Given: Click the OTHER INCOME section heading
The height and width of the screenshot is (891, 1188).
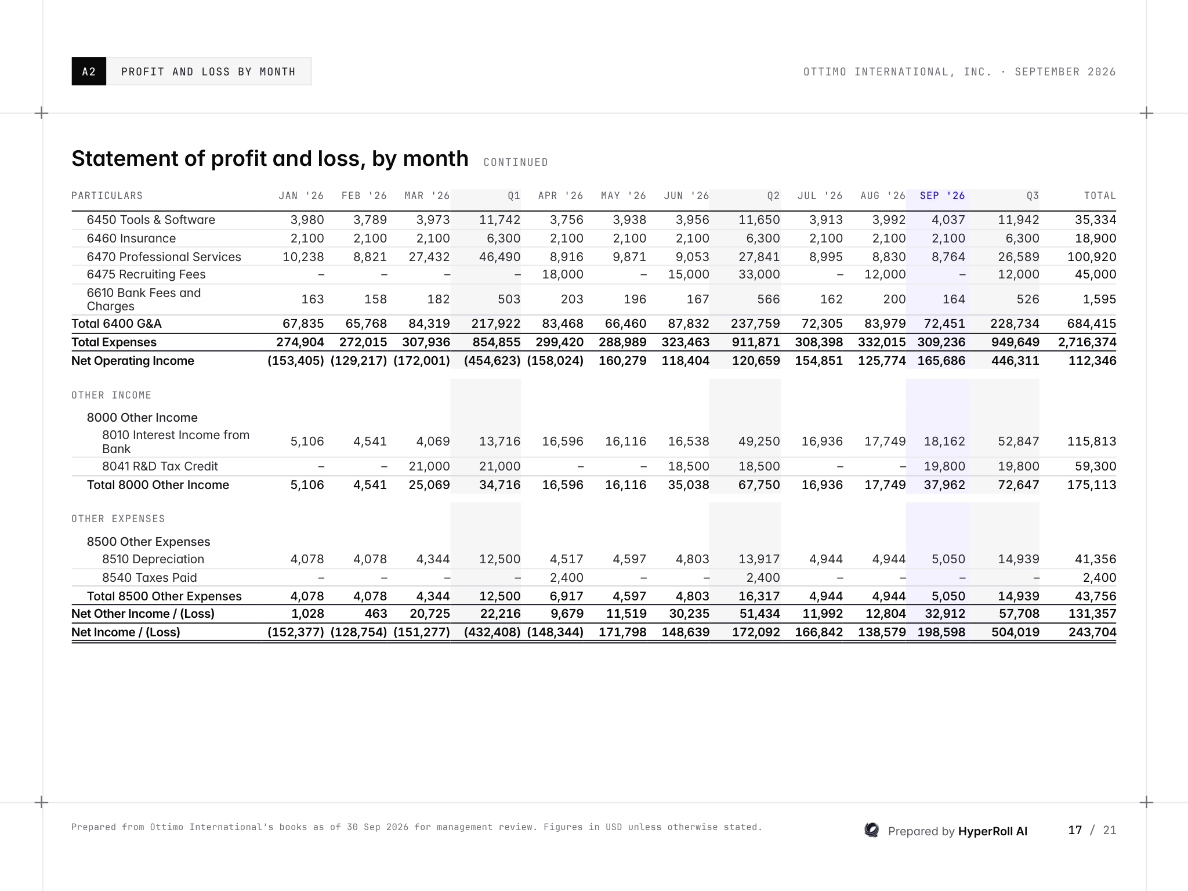Looking at the screenshot, I should pos(111,395).
